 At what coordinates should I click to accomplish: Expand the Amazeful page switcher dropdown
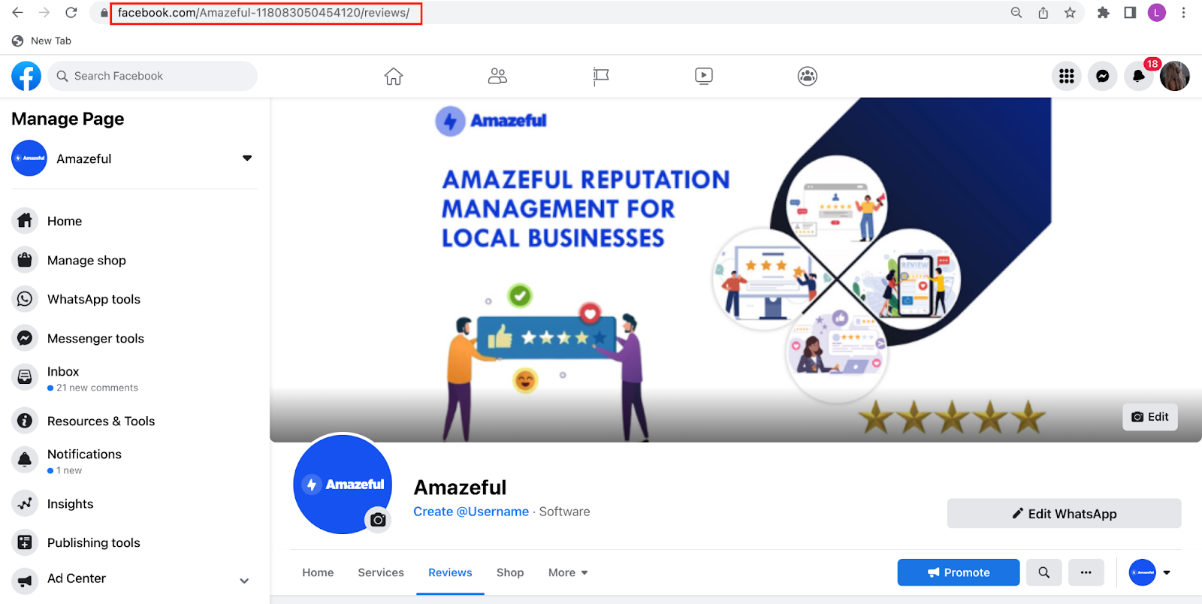point(247,159)
